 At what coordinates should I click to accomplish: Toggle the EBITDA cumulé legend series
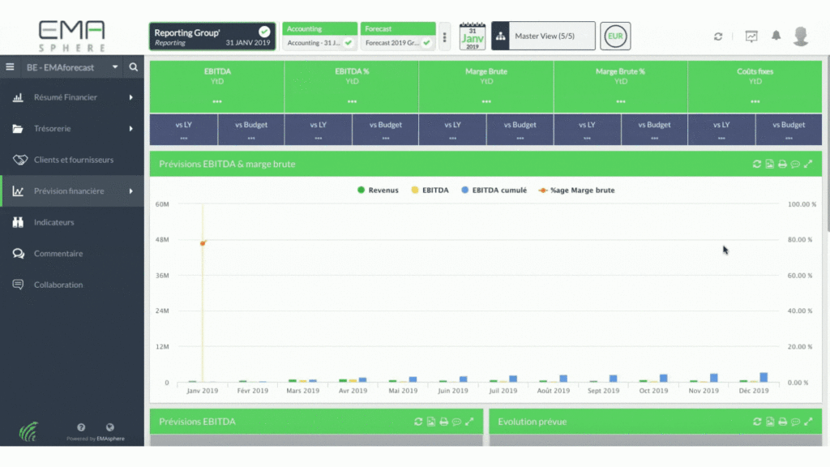coord(494,190)
